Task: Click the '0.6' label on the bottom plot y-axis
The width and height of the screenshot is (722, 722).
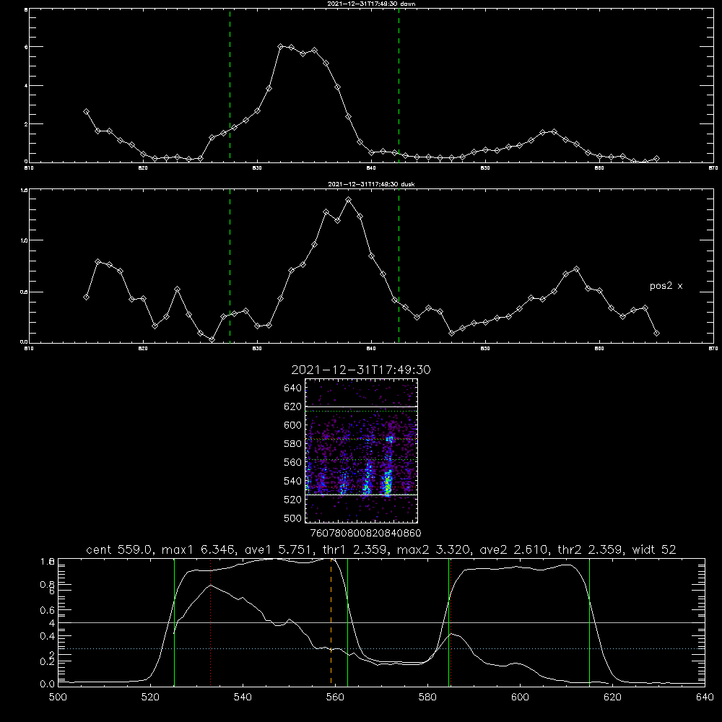Action: click(x=48, y=610)
